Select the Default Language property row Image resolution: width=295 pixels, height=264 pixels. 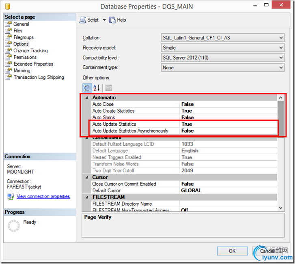tap(184, 150)
